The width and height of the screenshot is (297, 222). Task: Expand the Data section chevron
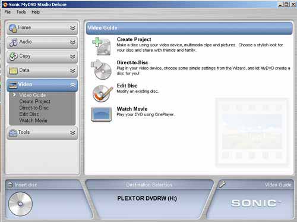[72, 71]
